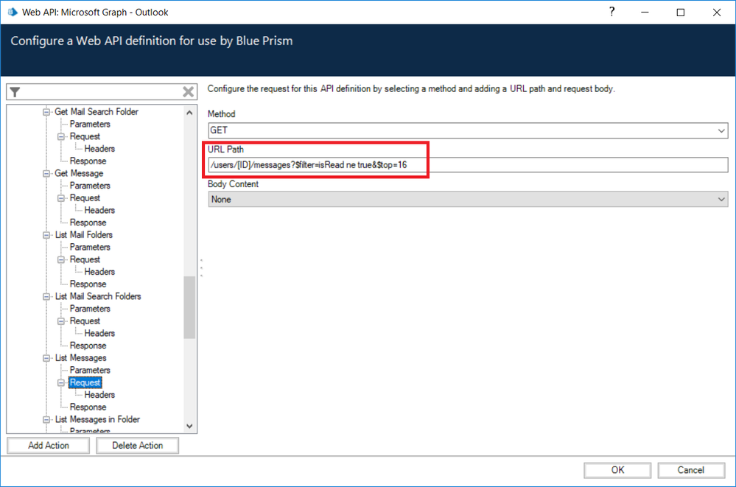The height and width of the screenshot is (487, 736).
Task: Select the highlighted Request under List Messages
Action: tap(85, 382)
